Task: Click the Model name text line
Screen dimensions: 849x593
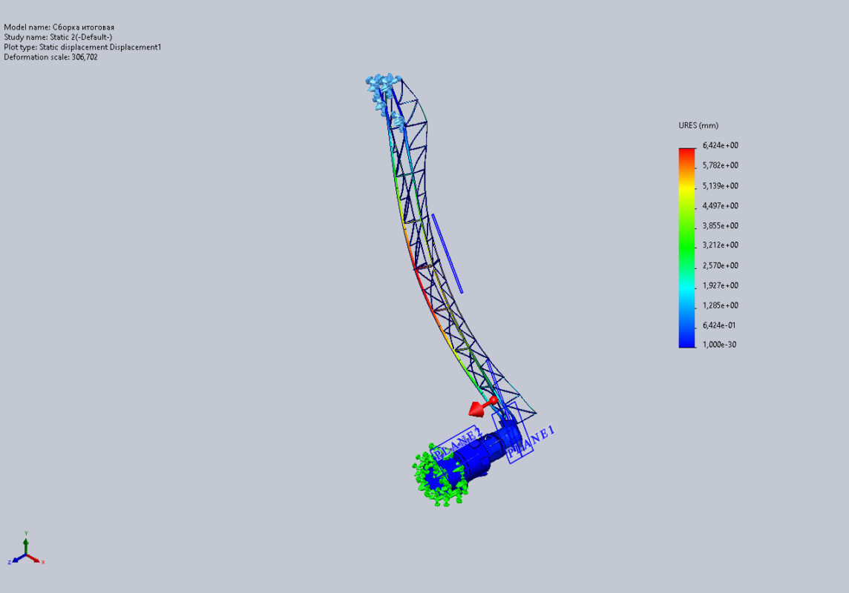Action: coord(59,27)
